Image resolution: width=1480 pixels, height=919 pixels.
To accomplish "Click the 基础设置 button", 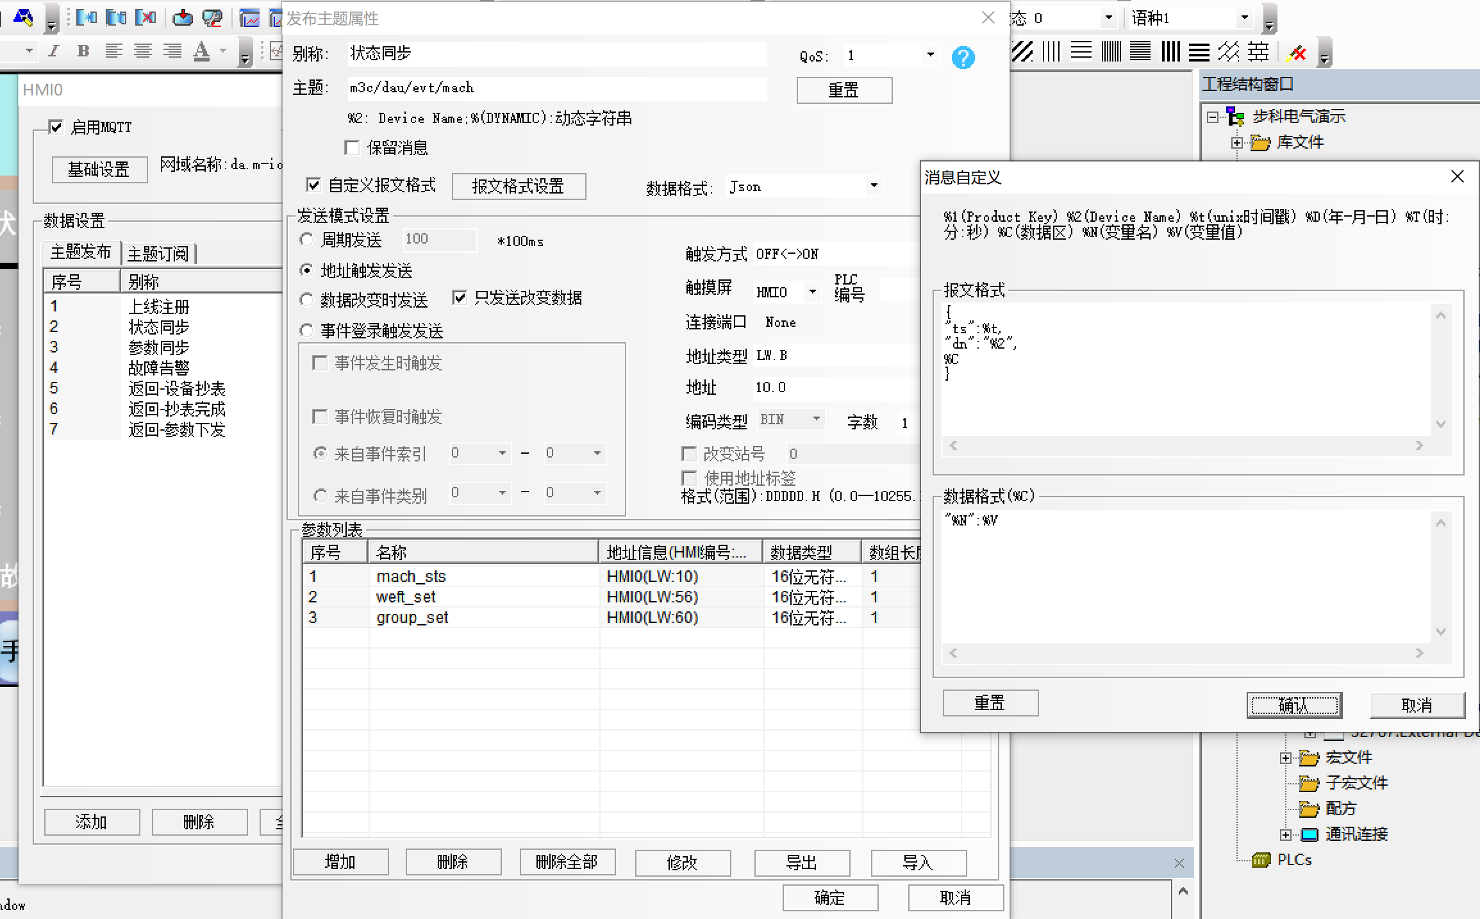I will click(x=99, y=170).
